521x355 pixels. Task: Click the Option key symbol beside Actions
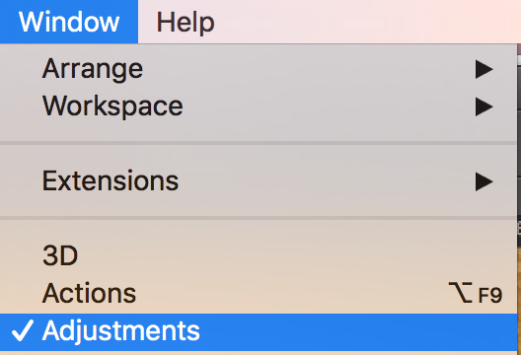point(461,293)
